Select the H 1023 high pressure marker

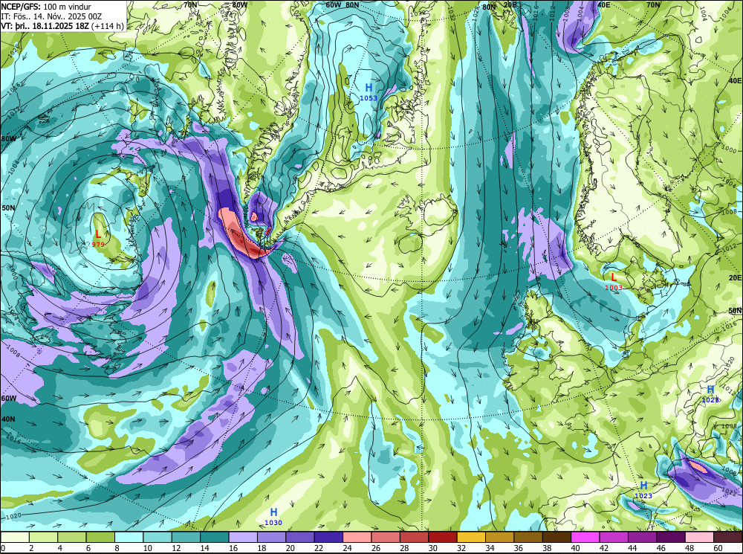click(x=643, y=490)
